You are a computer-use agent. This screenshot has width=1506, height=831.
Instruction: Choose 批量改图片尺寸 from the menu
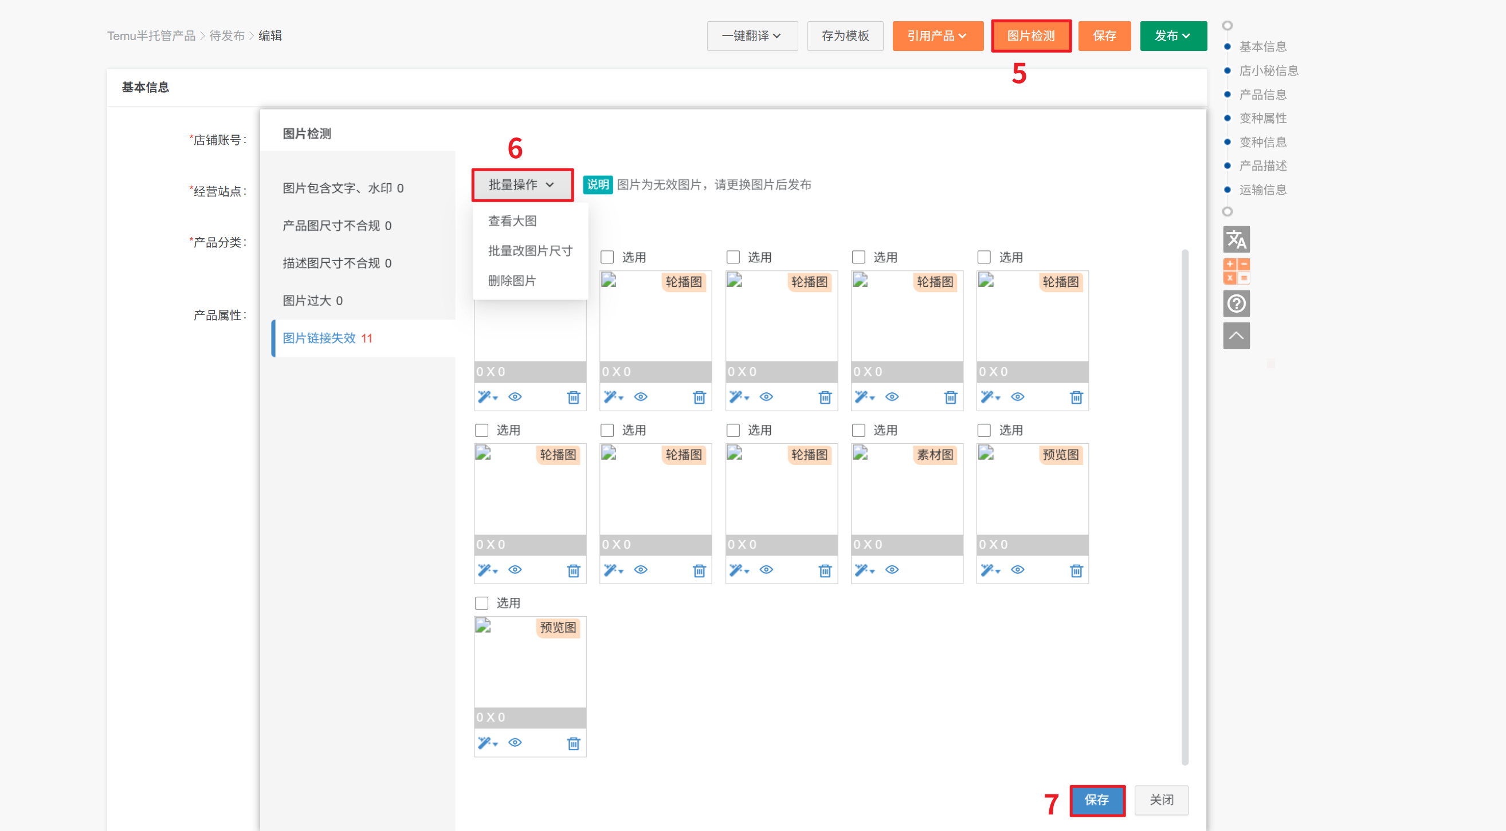click(x=530, y=251)
